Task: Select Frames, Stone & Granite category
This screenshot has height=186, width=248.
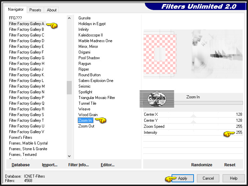Action: [x=28, y=149]
